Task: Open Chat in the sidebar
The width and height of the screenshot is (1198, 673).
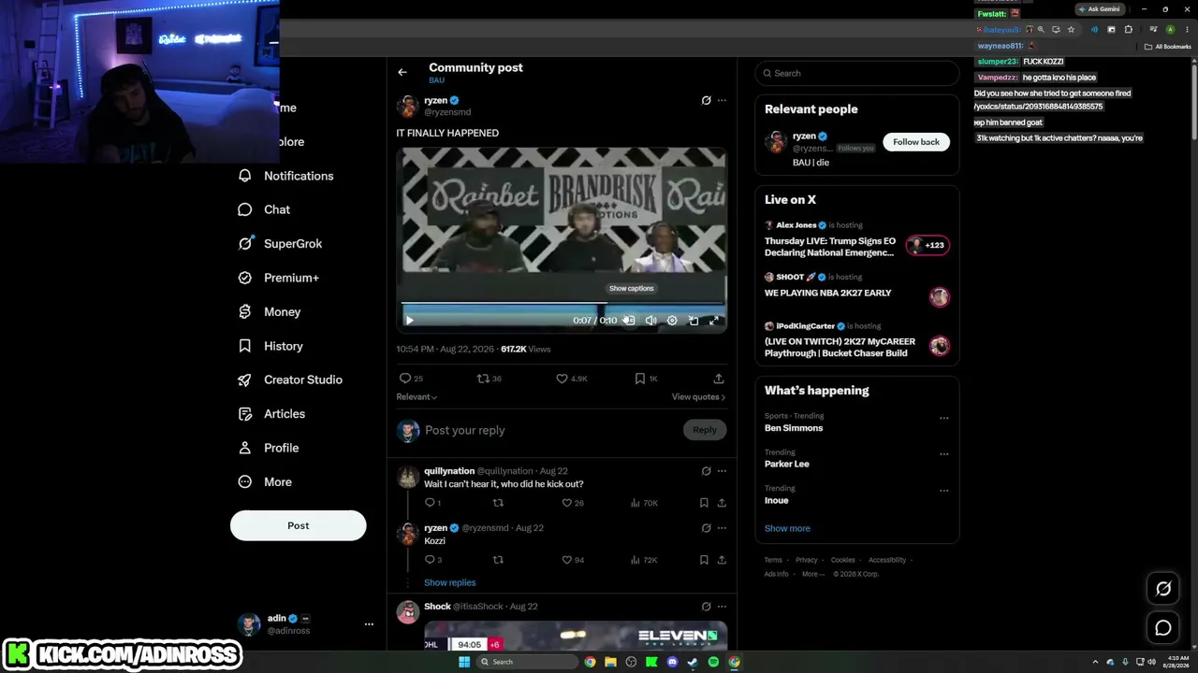Action: (264, 209)
